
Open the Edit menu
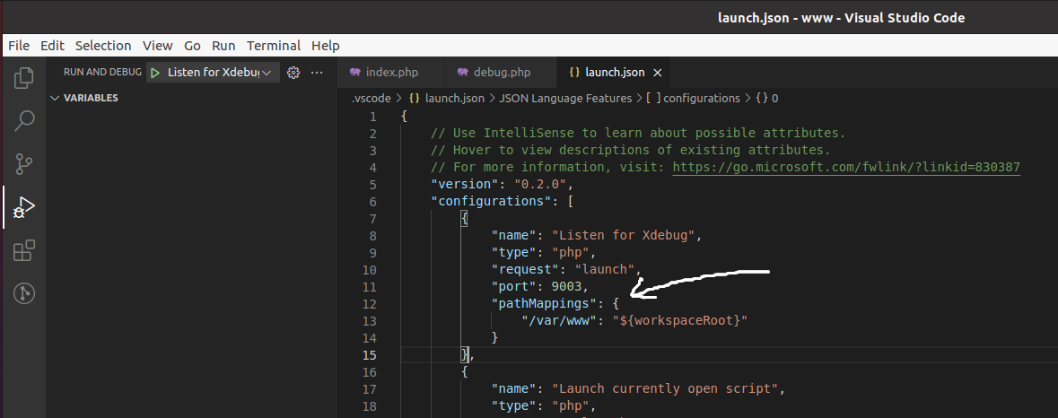pyautogui.click(x=52, y=45)
